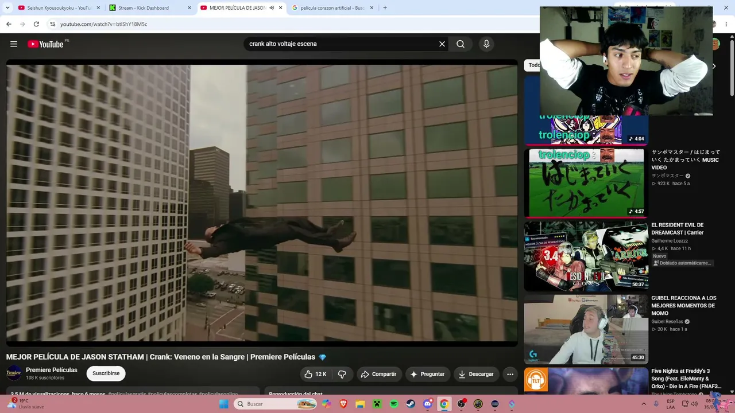
Task: Close the Stream - Kick Dashboard tab
Action: pos(189,8)
